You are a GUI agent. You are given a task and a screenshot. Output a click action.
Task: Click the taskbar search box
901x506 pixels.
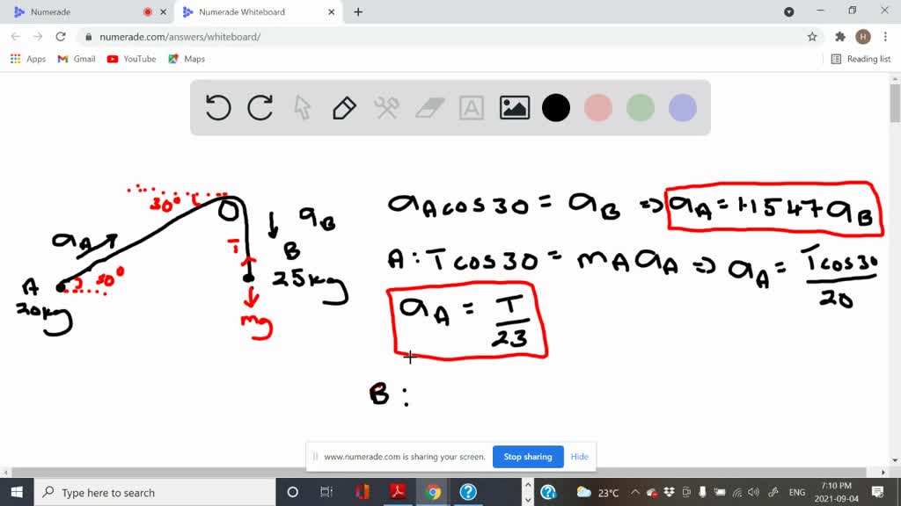pos(155,492)
